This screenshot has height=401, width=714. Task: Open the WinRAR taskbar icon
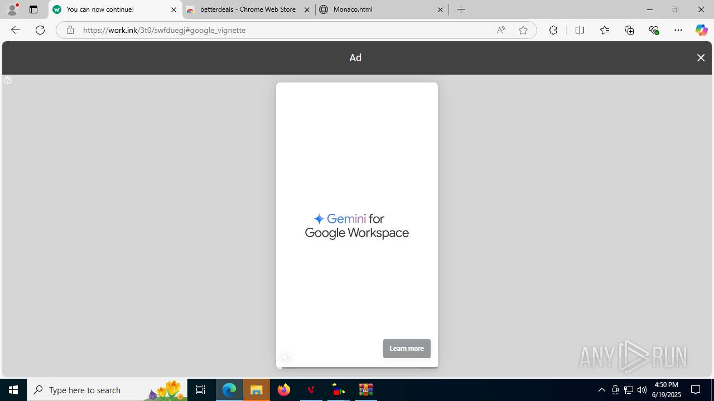click(366, 390)
